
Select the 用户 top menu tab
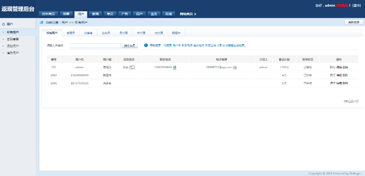pyautogui.click(x=81, y=14)
